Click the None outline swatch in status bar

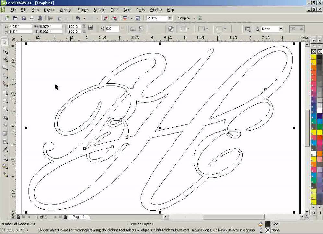(x=268, y=230)
